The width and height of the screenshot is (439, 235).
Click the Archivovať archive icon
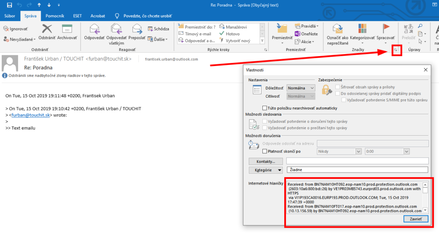point(67,29)
